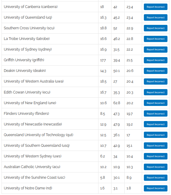Report University of Western Sydney entry incorrect

[155, 156]
